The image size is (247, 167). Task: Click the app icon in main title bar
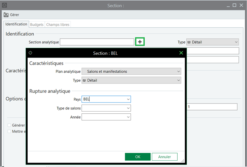(5, 5)
